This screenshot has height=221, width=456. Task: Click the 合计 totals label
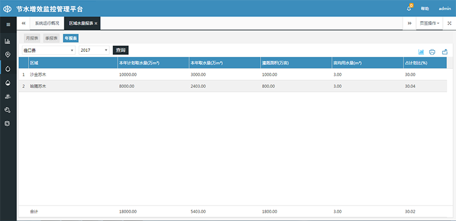pos(34,212)
